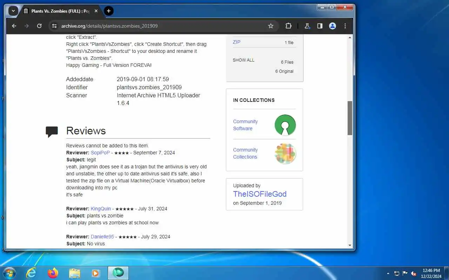Click the muted volume tray icon
This screenshot has width=449, height=280.
click(414, 273)
